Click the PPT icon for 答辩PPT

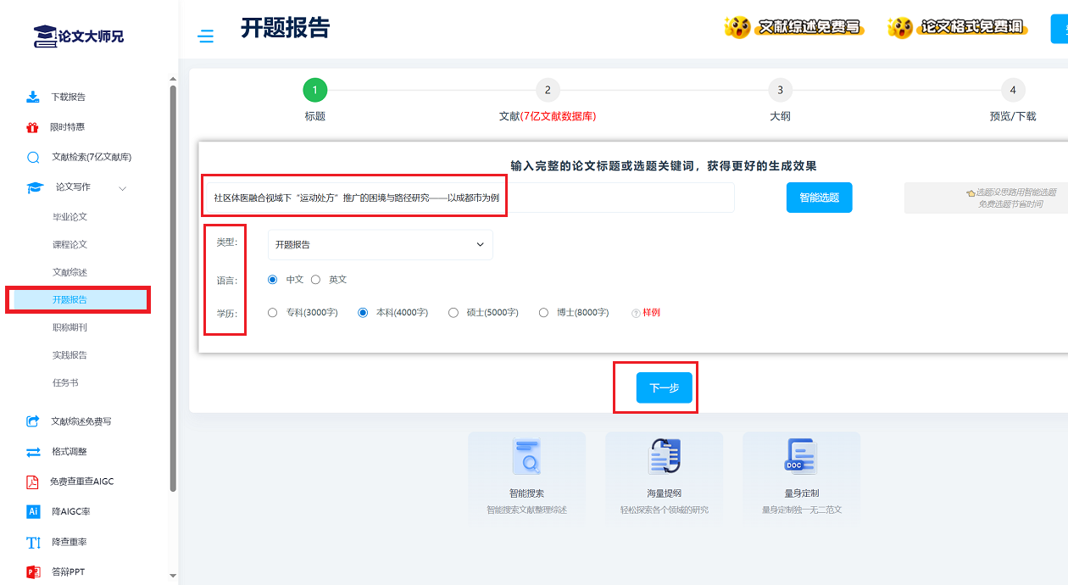point(33,572)
